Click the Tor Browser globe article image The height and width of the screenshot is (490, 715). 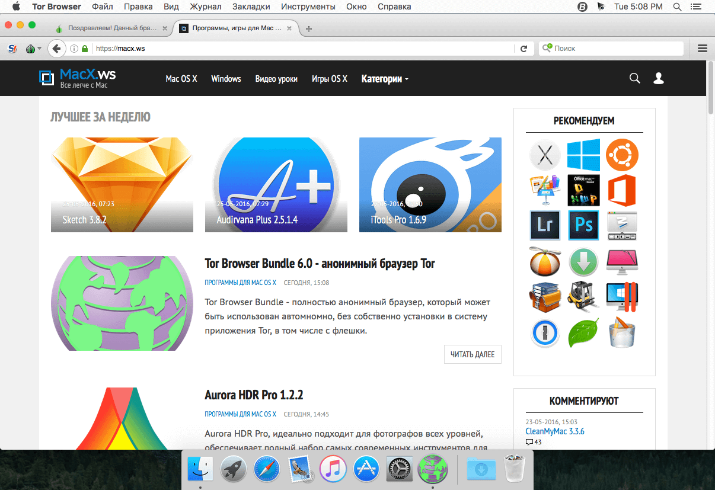tap(122, 303)
